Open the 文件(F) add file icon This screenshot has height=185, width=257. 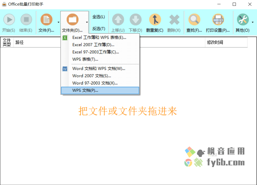(46, 20)
